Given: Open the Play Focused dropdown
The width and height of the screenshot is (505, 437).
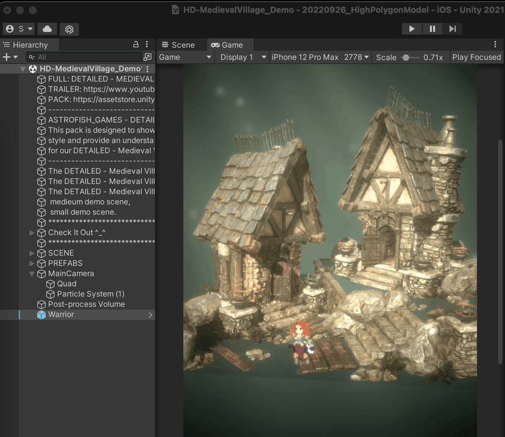Looking at the screenshot, I should click(x=477, y=57).
